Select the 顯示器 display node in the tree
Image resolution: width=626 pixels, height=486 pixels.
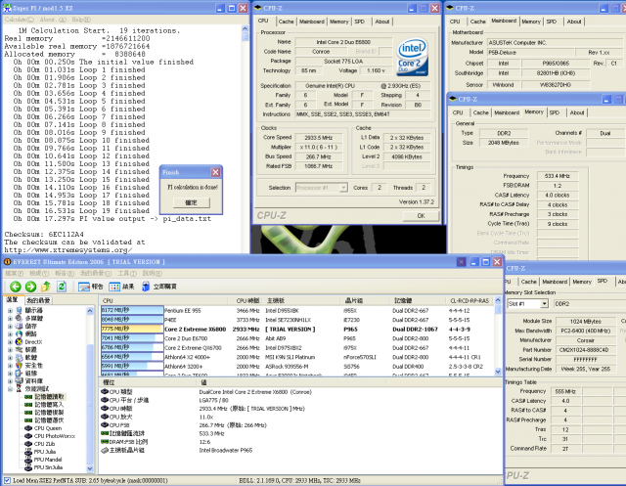(x=33, y=310)
